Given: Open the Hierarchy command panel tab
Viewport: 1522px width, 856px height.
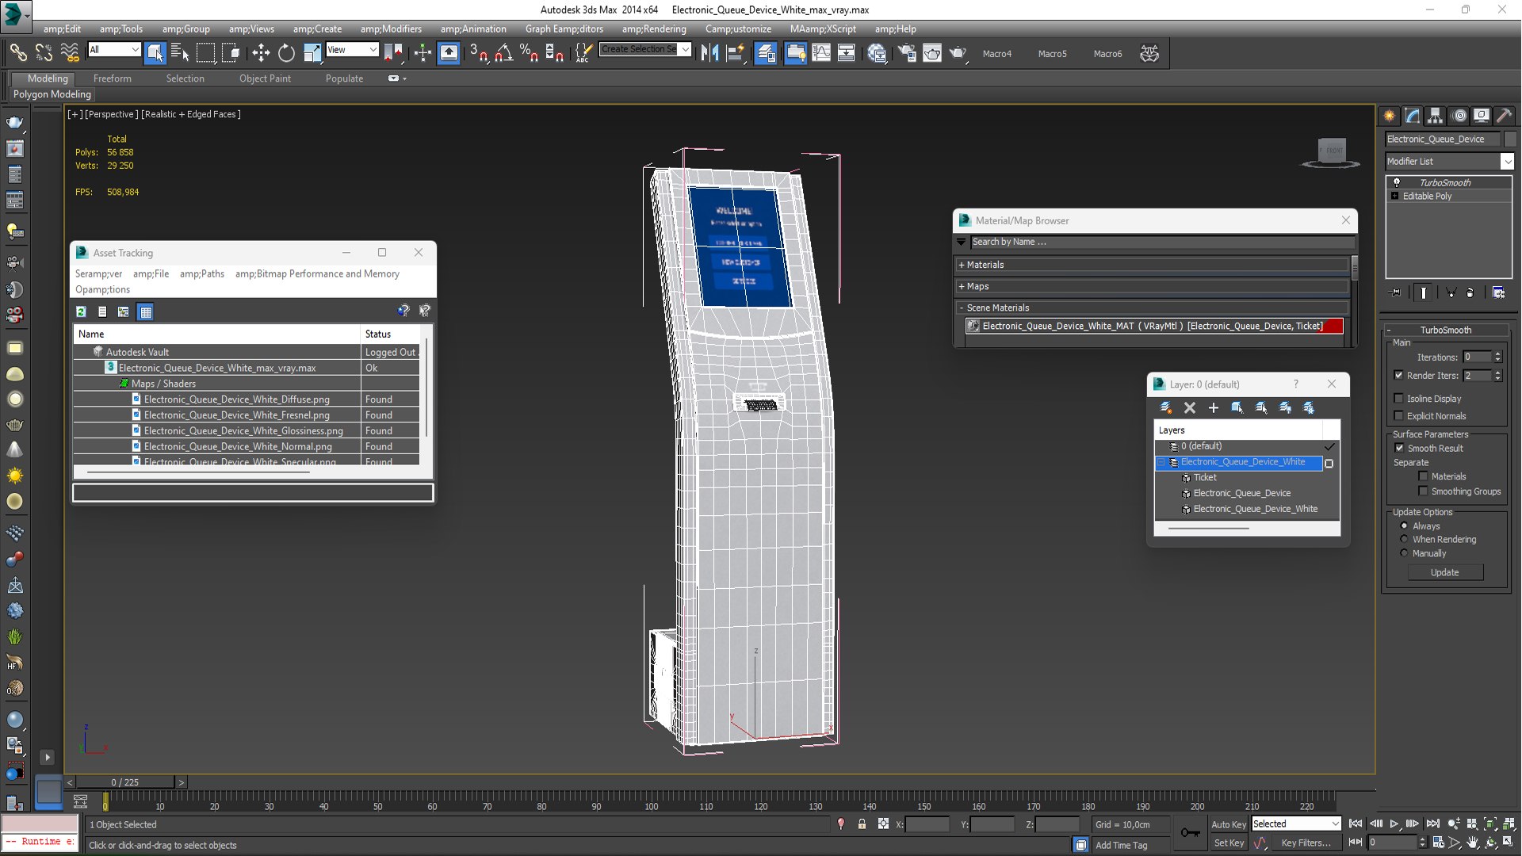Looking at the screenshot, I should click(x=1435, y=116).
